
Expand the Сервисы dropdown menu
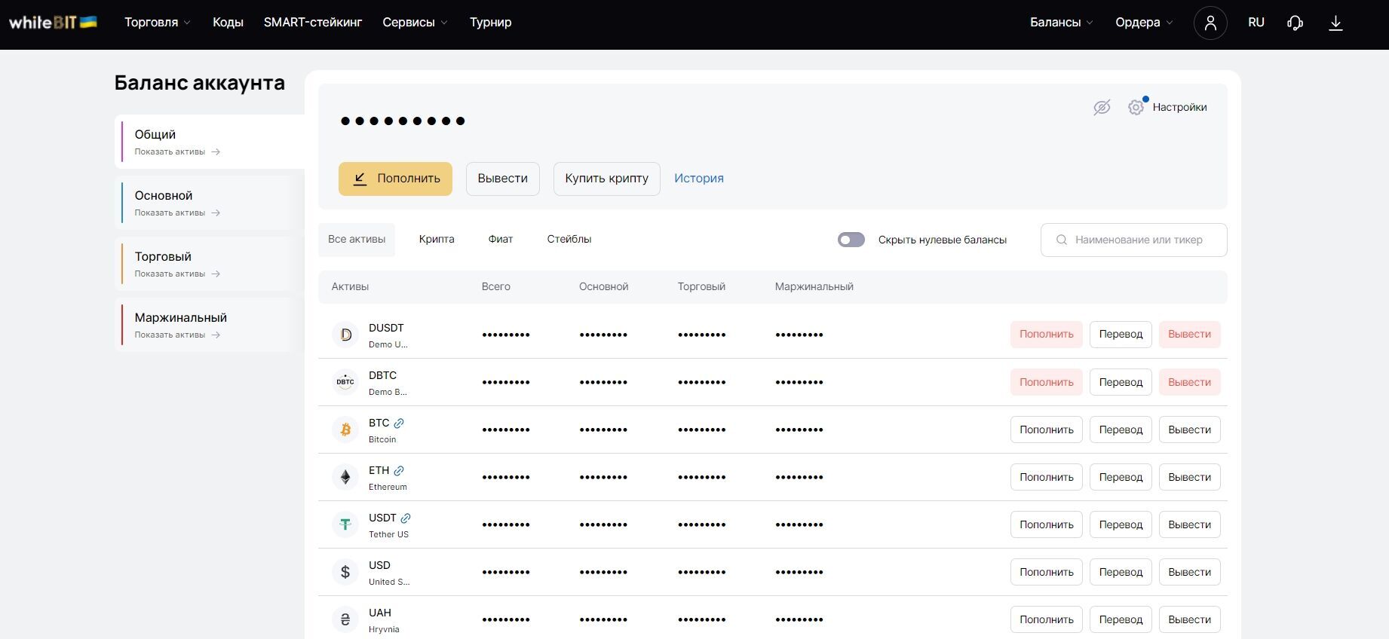click(x=415, y=23)
